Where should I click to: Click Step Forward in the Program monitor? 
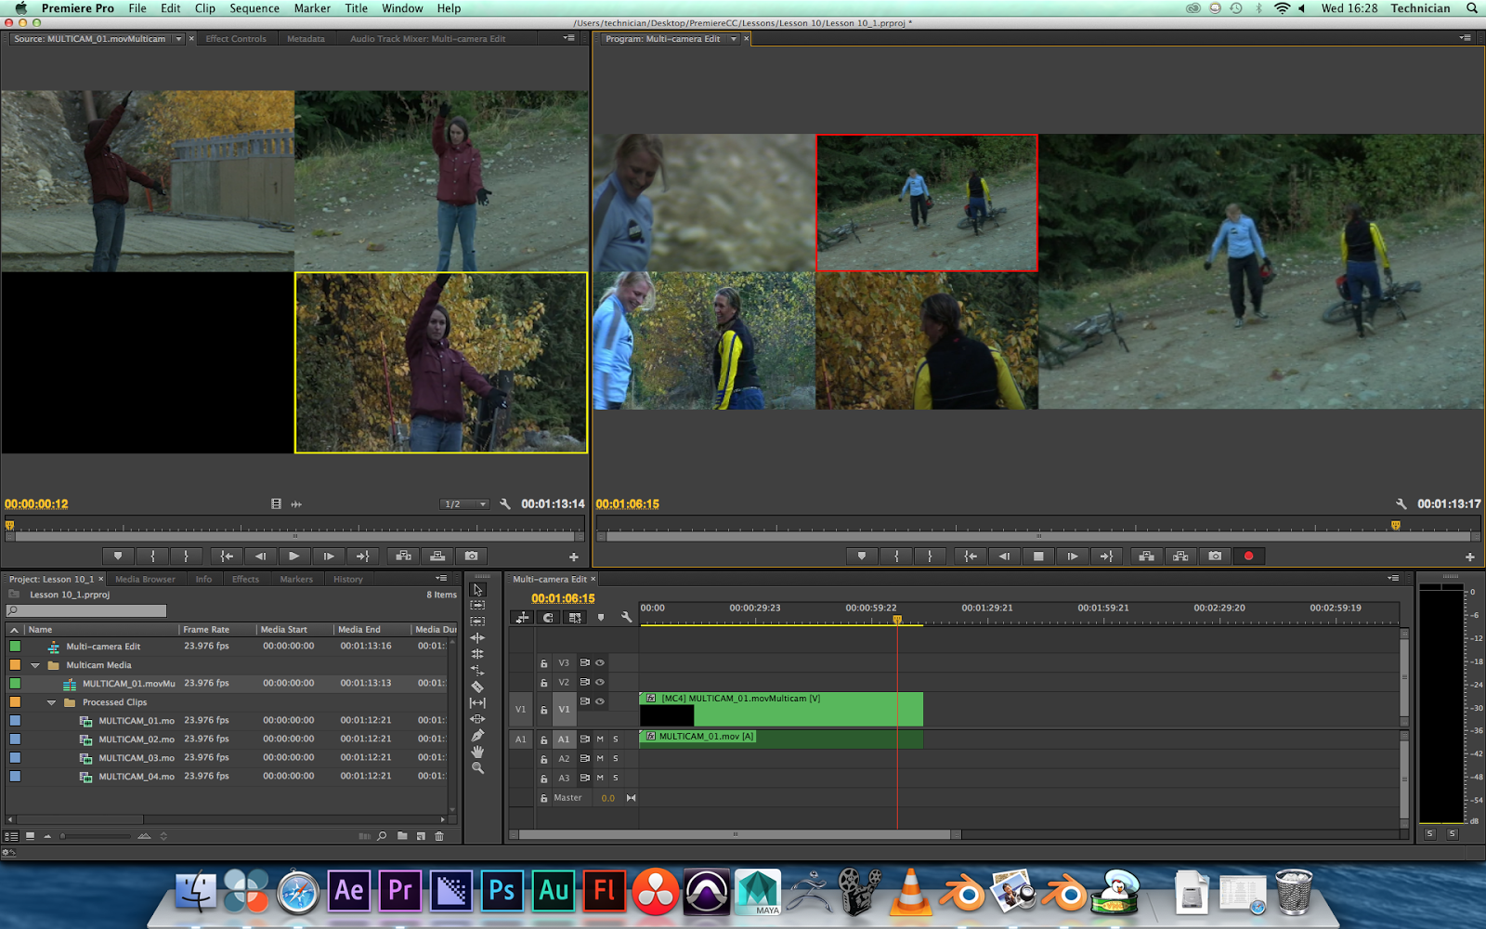coord(1073,556)
